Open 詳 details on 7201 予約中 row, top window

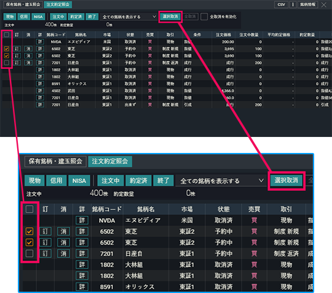click(40, 63)
